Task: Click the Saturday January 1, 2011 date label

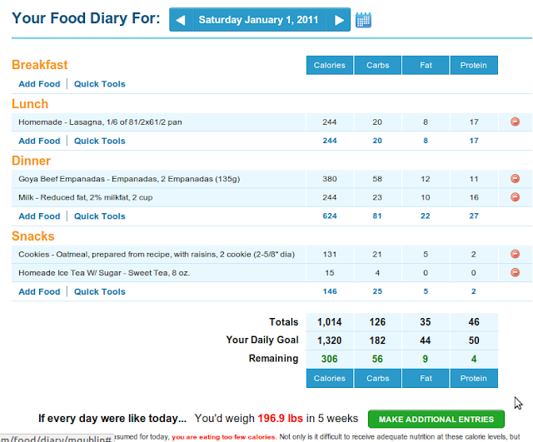Action: point(258,20)
